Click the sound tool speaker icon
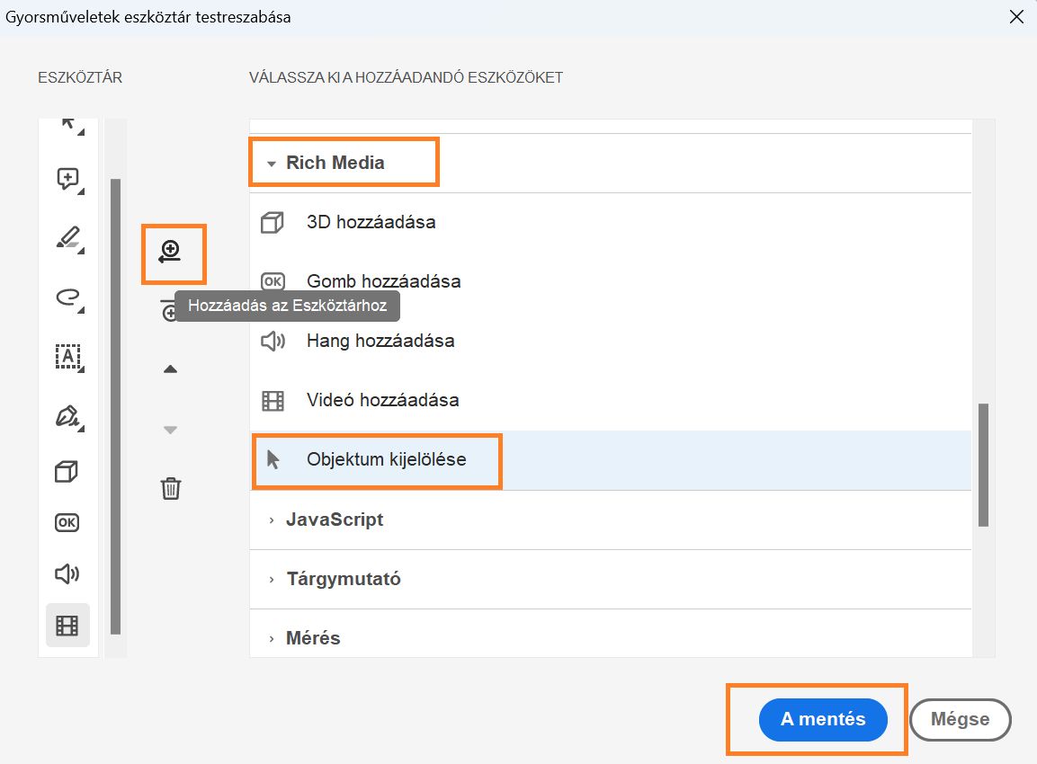The width and height of the screenshot is (1037, 764). coord(67,573)
